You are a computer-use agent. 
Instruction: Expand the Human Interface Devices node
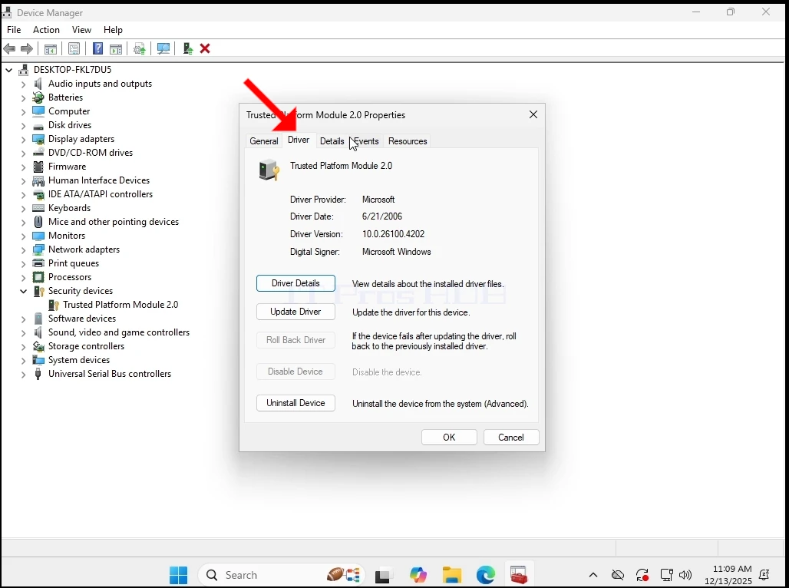23,180
